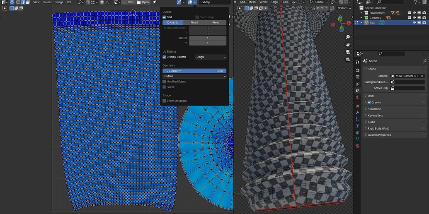Expand the Rigid Body World panel
429x214 pixels.
click(x=395, y=128)
